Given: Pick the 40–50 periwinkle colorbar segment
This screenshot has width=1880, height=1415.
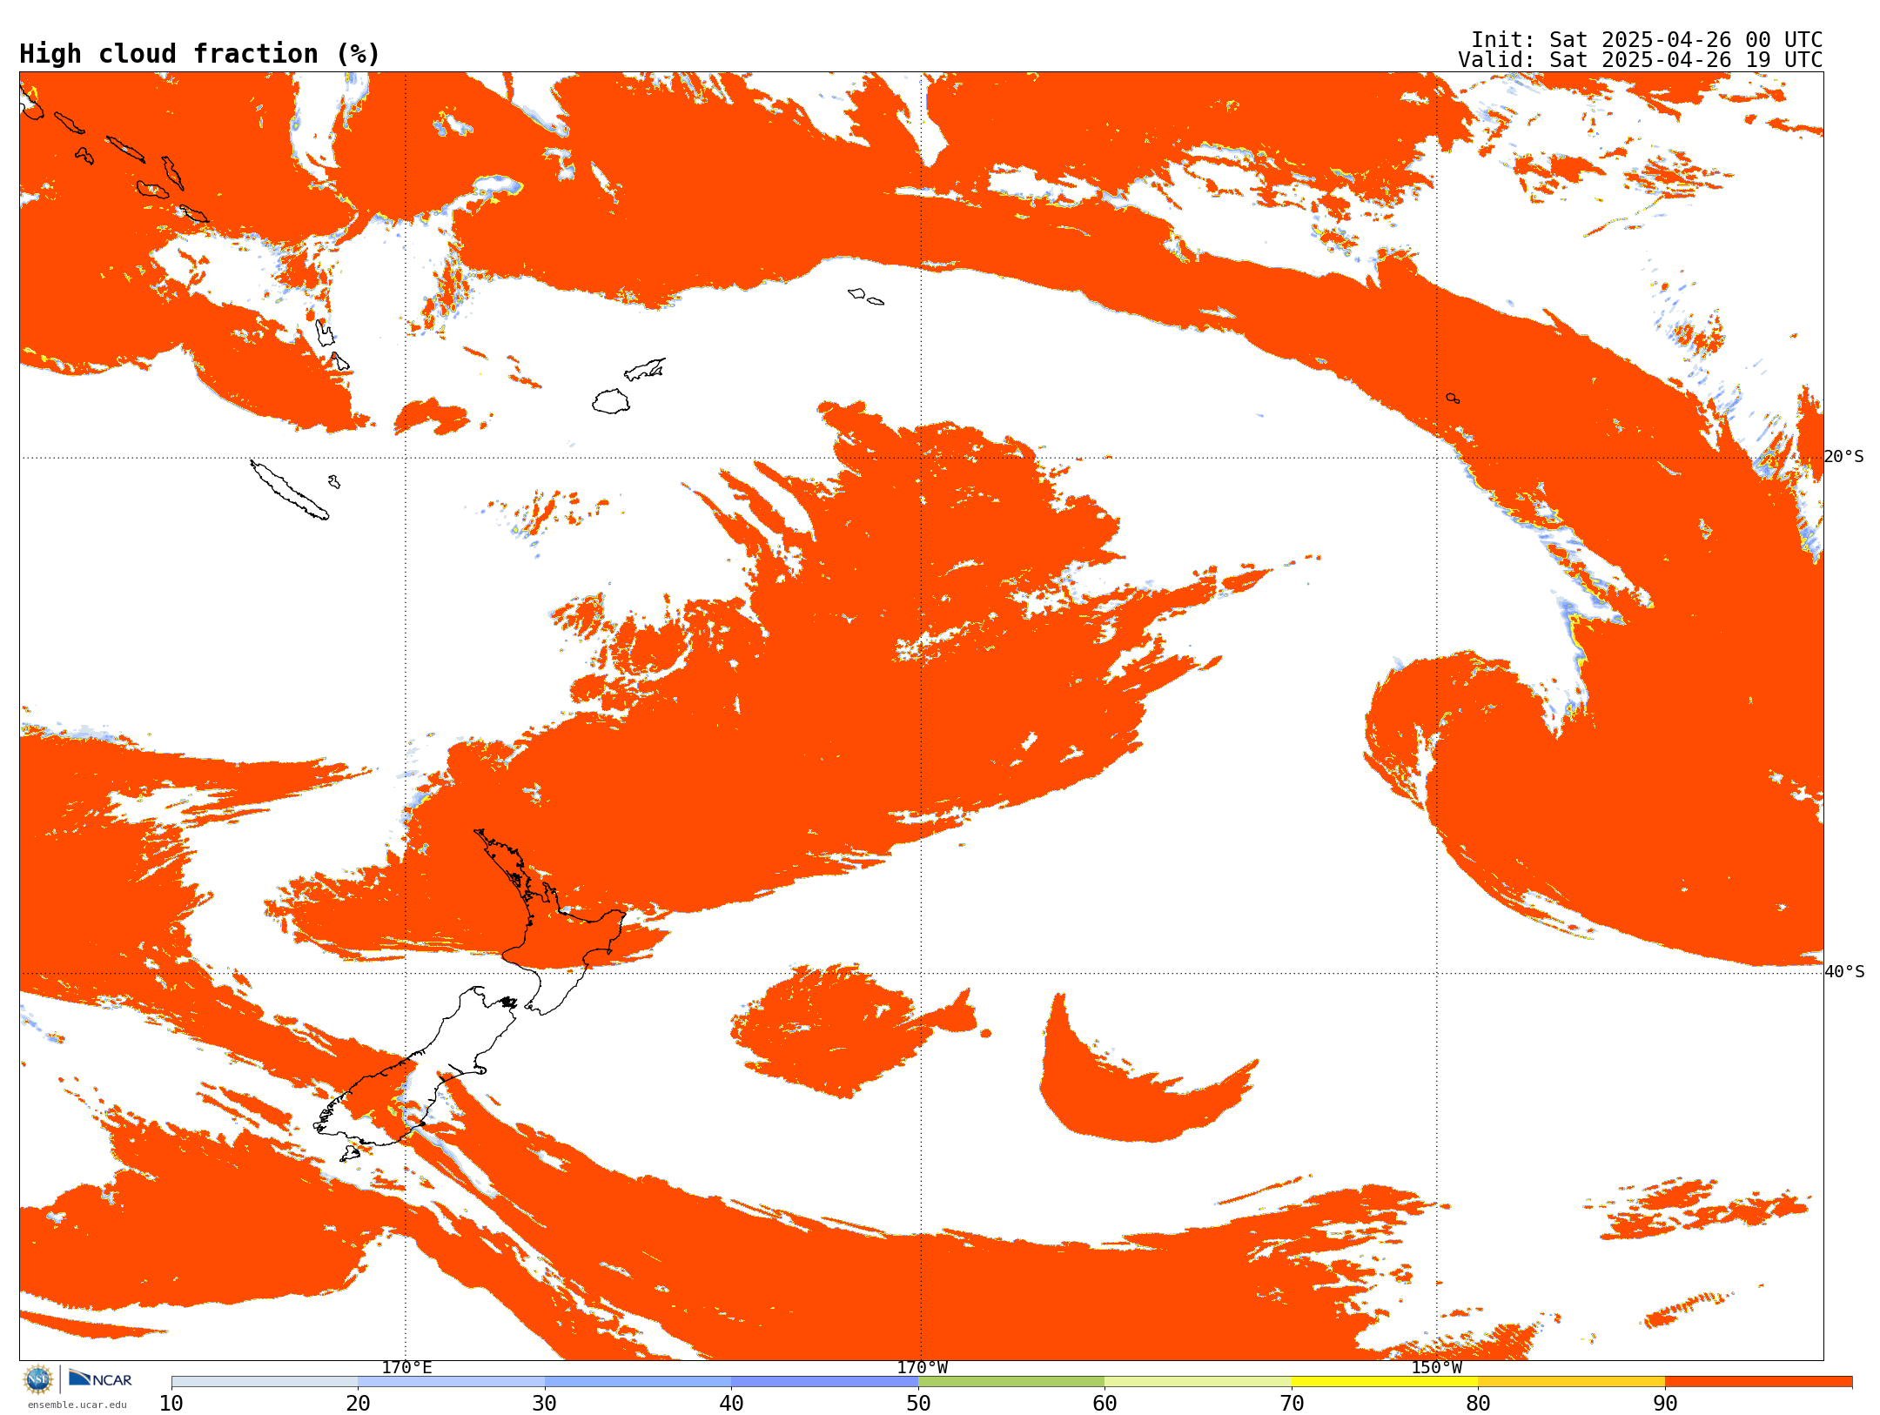Looking at the screenshot, I should pyautogui.click(x=825, y=1381).
